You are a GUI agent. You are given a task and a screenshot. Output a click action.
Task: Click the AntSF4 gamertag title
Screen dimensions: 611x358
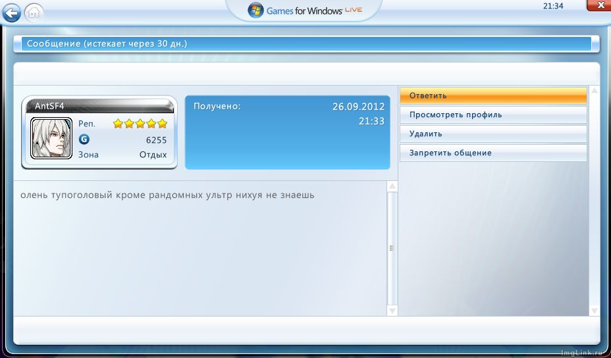[x=49, y=106]
